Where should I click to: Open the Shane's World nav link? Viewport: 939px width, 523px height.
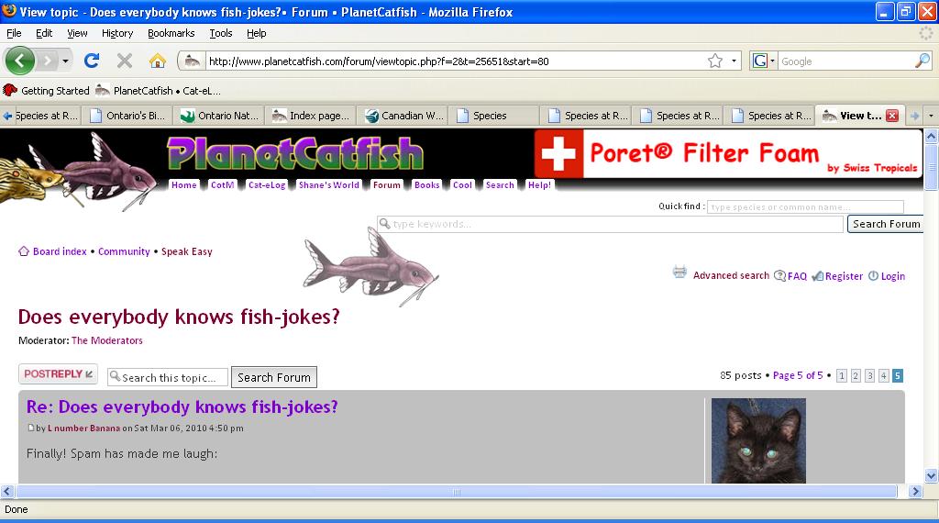click(x=329, y=185)
